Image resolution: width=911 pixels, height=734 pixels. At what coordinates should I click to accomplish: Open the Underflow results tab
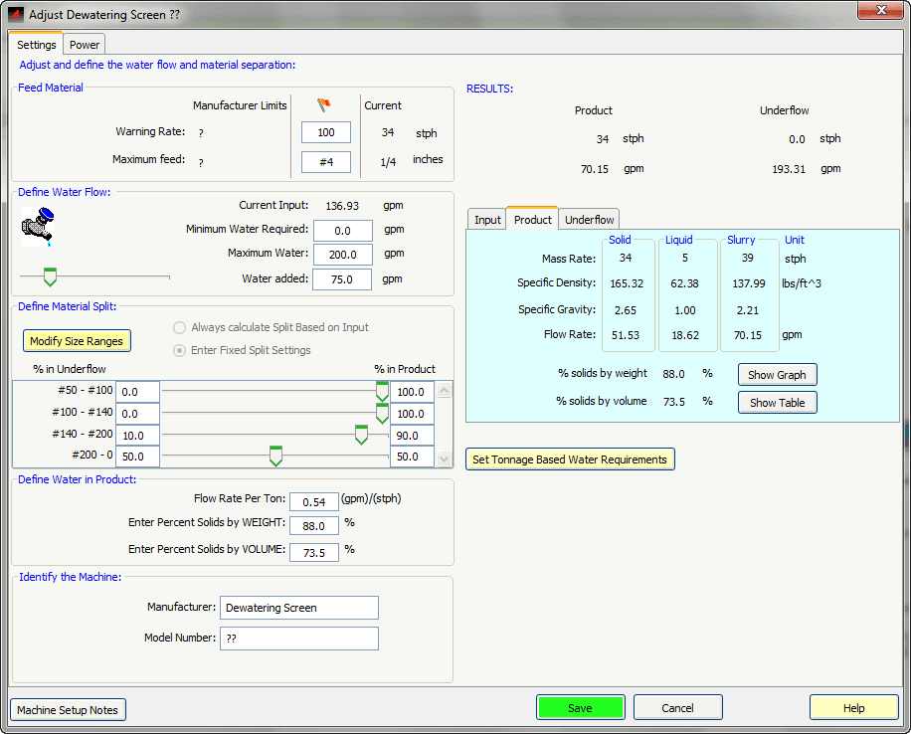click(x=590, y=220)
